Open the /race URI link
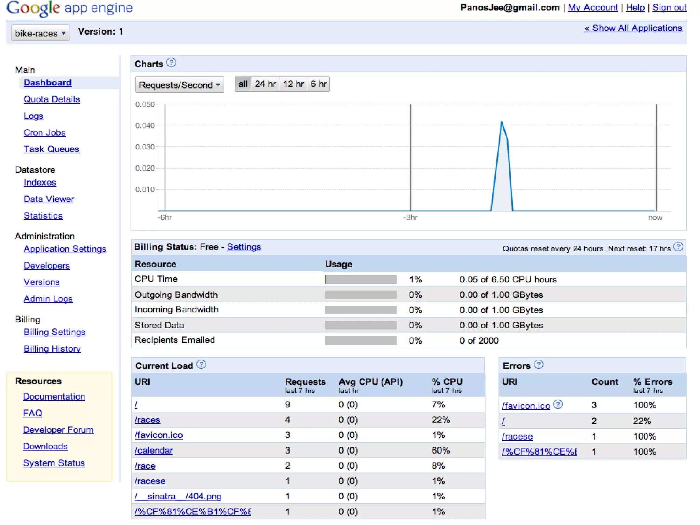 click(145, 466)
